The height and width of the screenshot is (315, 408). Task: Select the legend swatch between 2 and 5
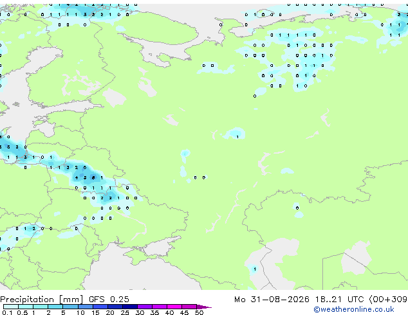click(55, 307)
